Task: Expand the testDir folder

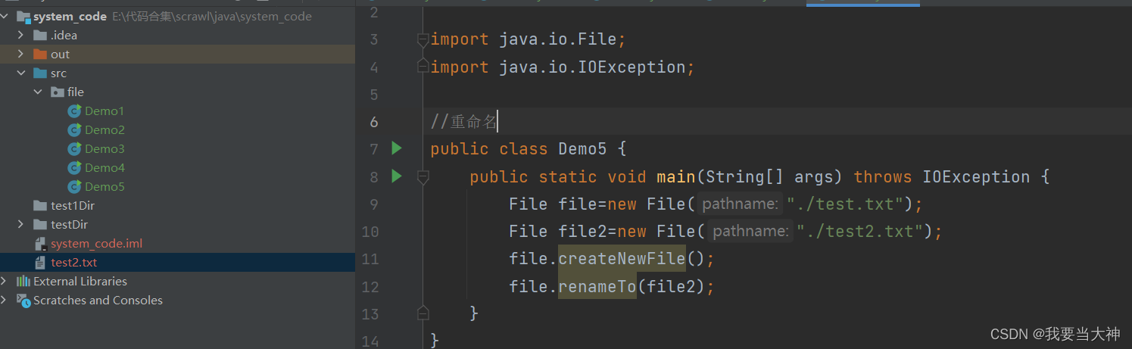Action: [21, 224]
